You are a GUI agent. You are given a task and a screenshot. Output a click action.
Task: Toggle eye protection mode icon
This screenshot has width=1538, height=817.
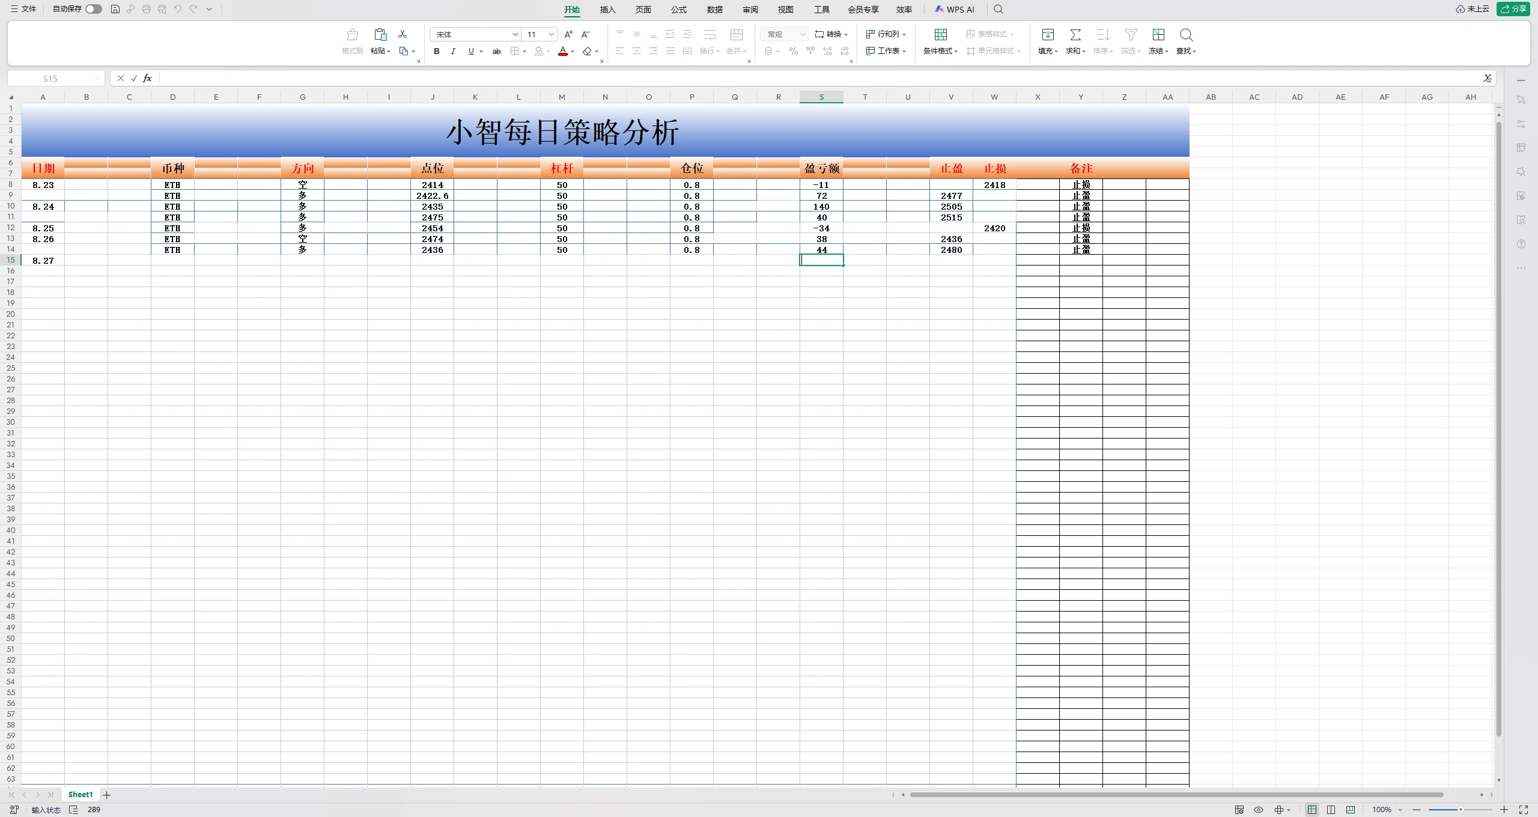[1259, 810]
